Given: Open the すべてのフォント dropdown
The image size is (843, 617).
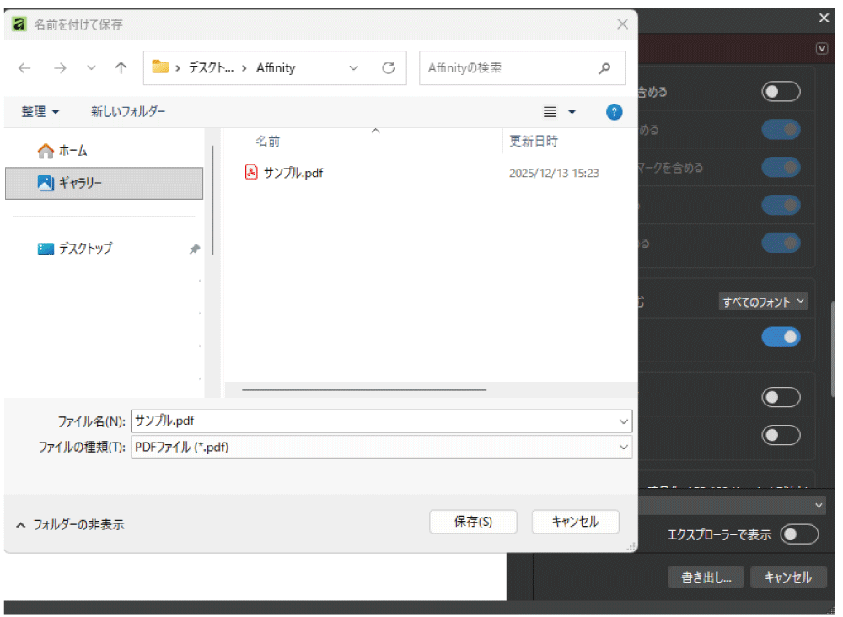Looking at the screenshot, I should click(x=763, y=302).
